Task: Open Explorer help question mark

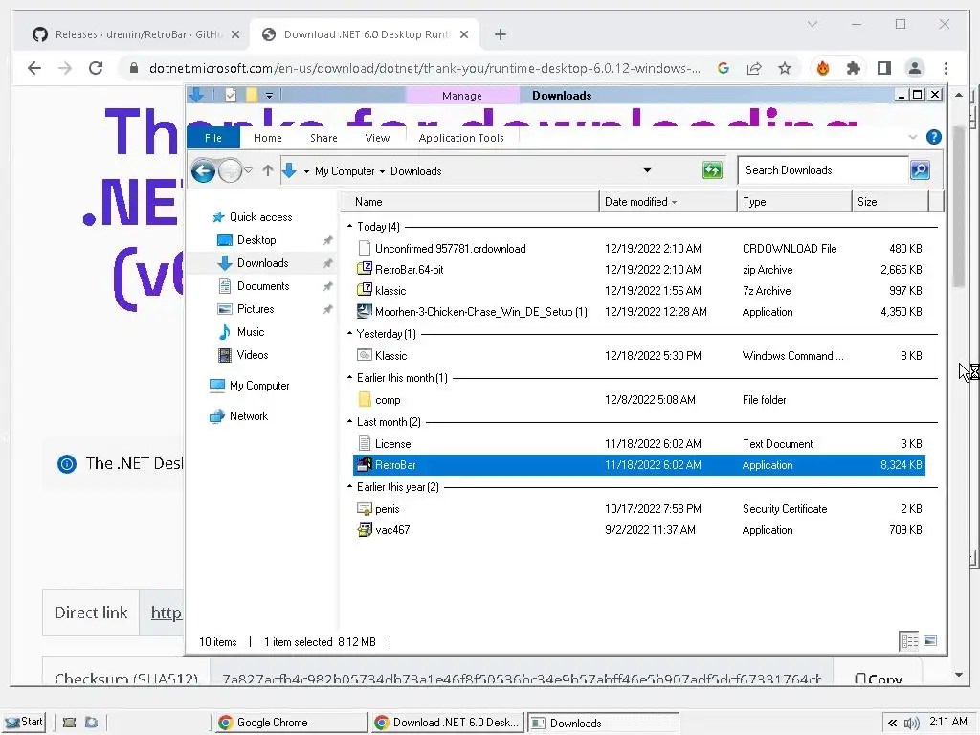Action: 934,137
